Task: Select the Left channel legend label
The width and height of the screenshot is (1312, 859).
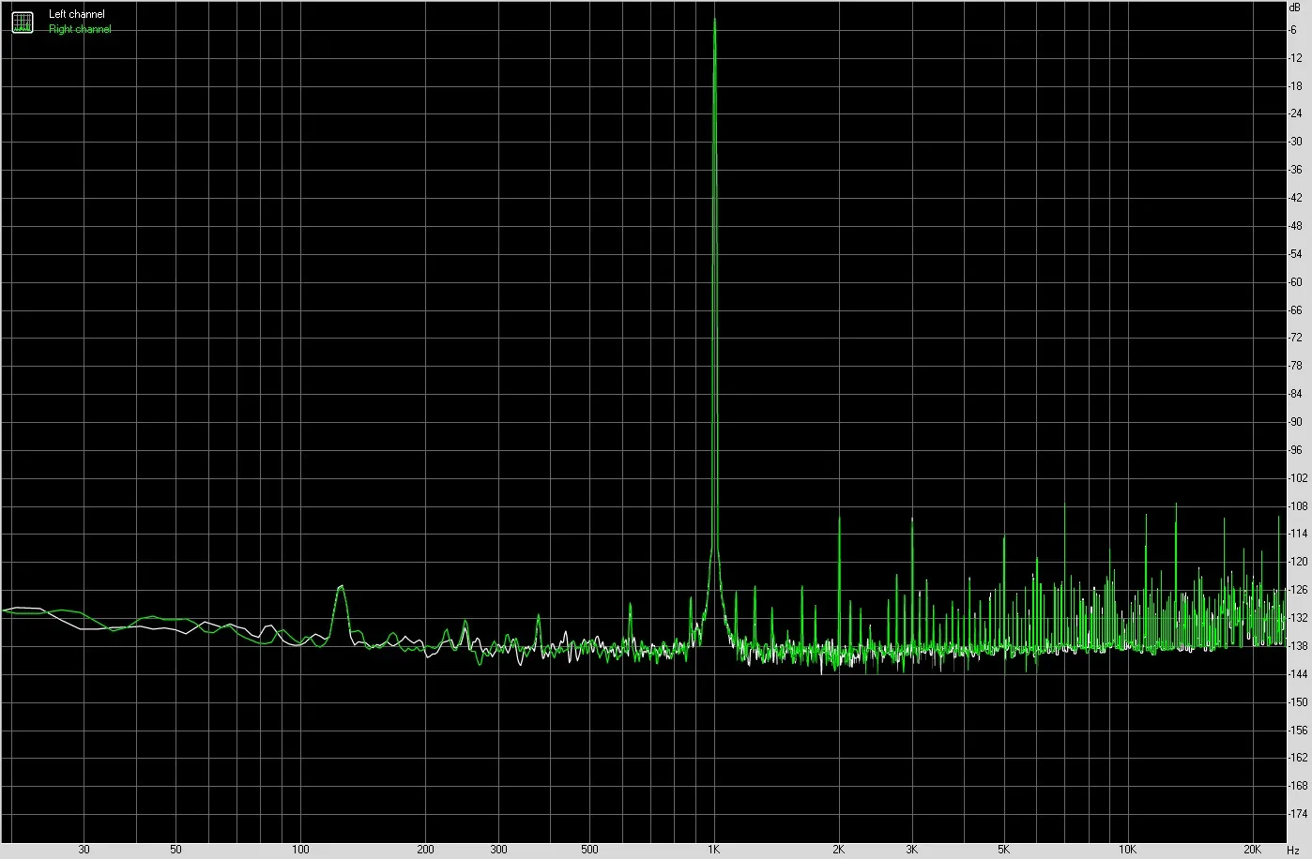Action: coord(77,15)
